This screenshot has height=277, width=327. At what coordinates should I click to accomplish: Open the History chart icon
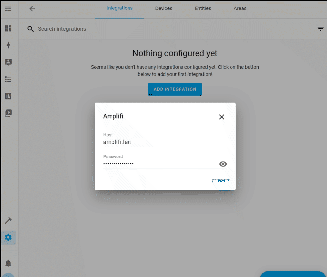[8, 96]
